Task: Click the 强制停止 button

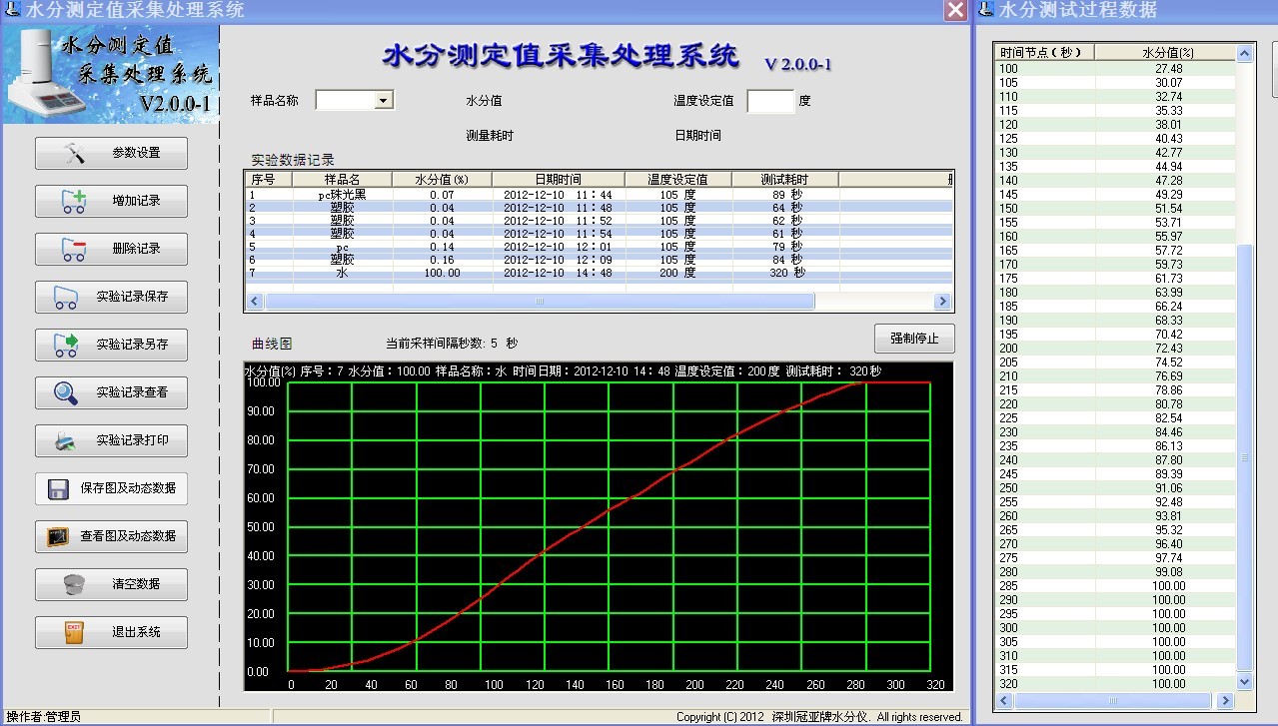Action: coord(914,339)
